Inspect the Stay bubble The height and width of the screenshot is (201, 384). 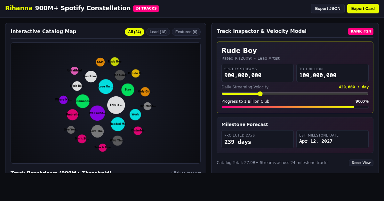pos(128,90)
